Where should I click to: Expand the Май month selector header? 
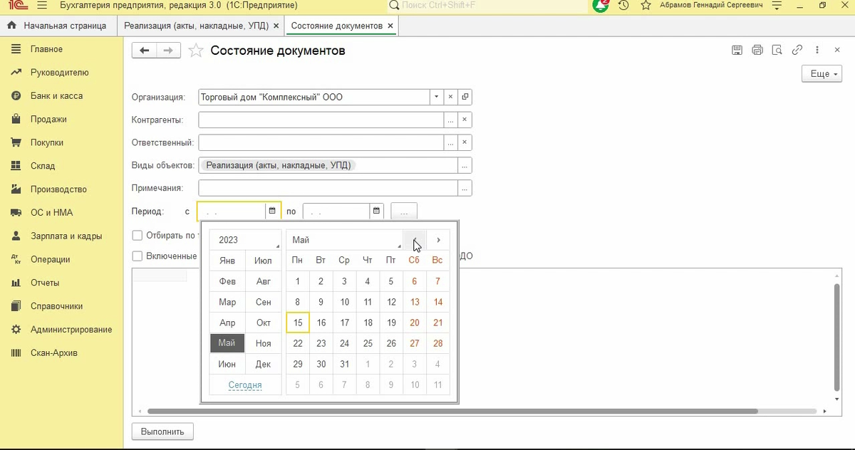[345, 240]
